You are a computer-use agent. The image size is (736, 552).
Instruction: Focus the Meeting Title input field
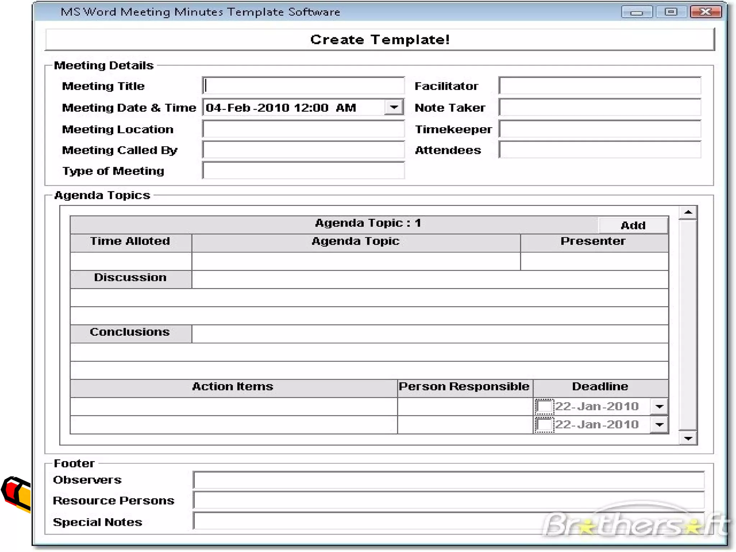[x=303, y=86]
